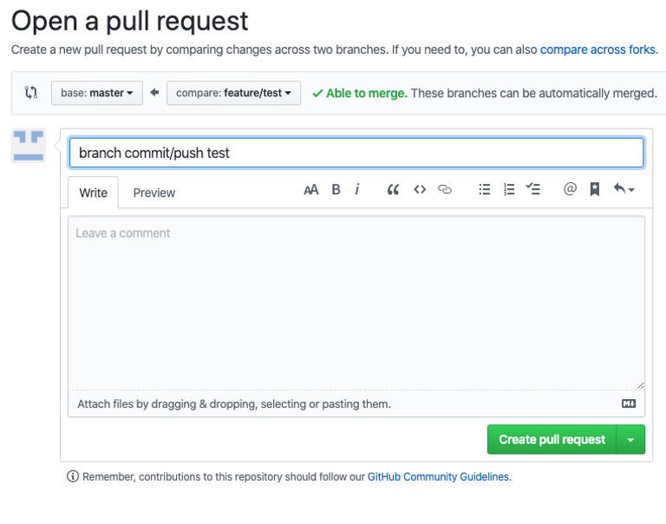
Task: Add a task list icon
Action: [x=533, y=188]
